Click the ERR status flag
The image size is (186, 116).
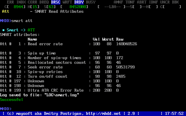[10, 2]
